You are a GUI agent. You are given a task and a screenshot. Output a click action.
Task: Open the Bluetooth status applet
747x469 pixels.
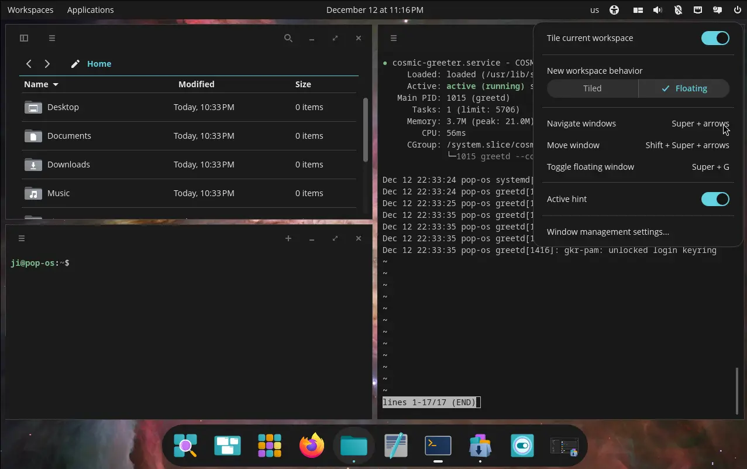(678, 10)
